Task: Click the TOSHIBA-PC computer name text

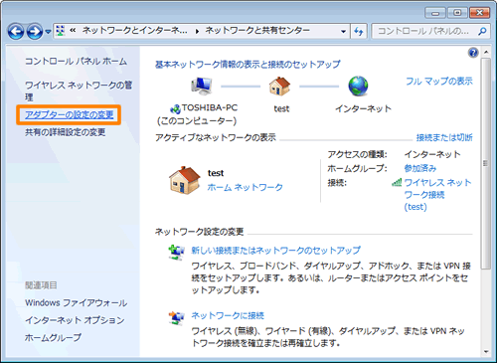Action: [210, 107]
